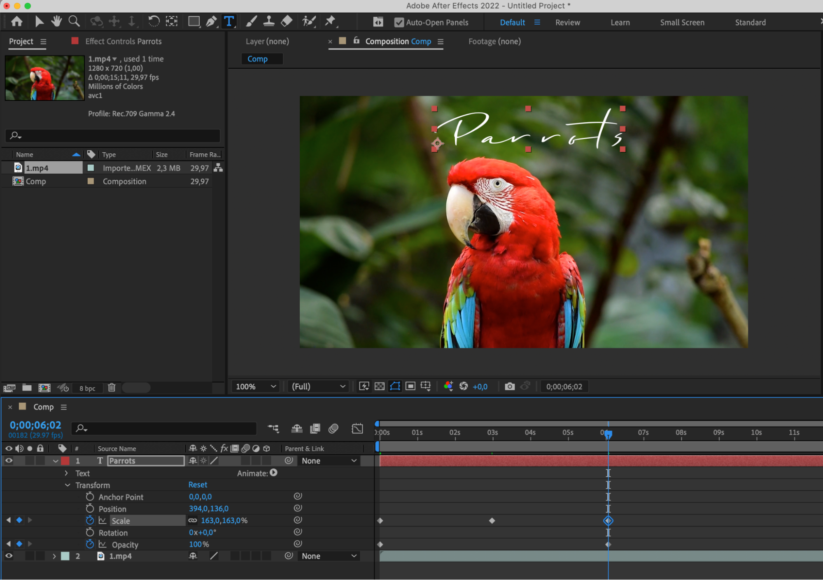The width and height of the screenshot is (823, 580).
Task: Click the Animate text button
Action: [274, 473]
